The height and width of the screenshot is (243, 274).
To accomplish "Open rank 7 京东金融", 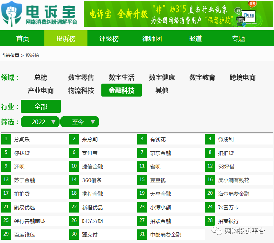I will point(171,153).
